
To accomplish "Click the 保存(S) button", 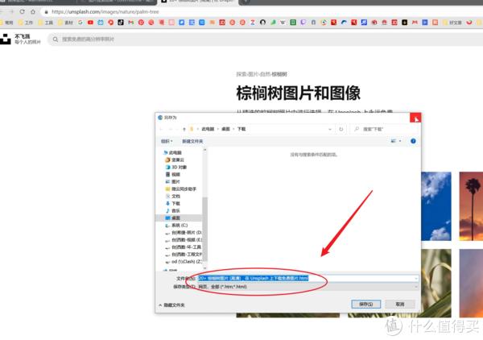I will pos(366,305).
